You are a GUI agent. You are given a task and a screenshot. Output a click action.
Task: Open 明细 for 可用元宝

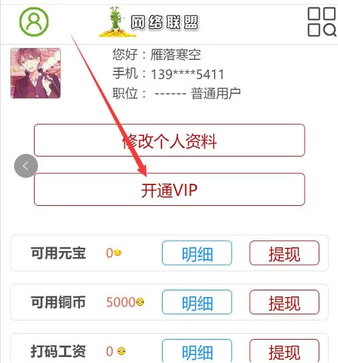coord(197,253)
